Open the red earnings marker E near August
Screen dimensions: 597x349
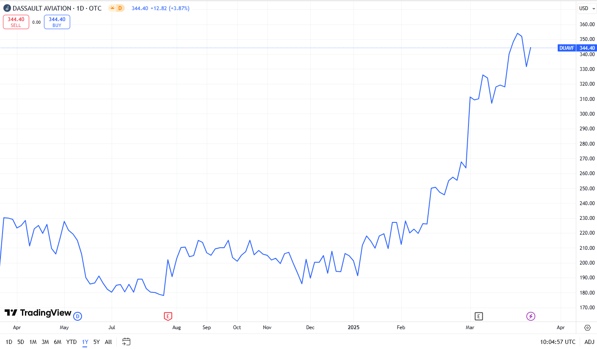[x=168, y=316]
